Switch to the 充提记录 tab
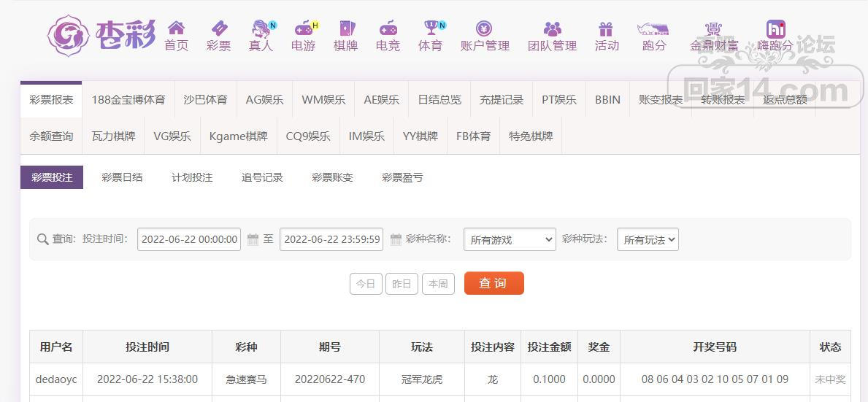868x402 pixels. (x=501, y=100)
